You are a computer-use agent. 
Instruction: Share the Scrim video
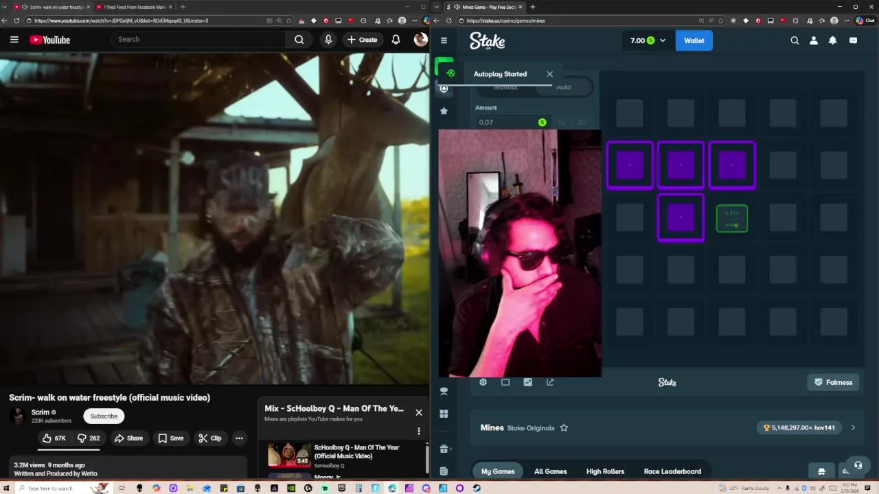(x=128, y=438)
